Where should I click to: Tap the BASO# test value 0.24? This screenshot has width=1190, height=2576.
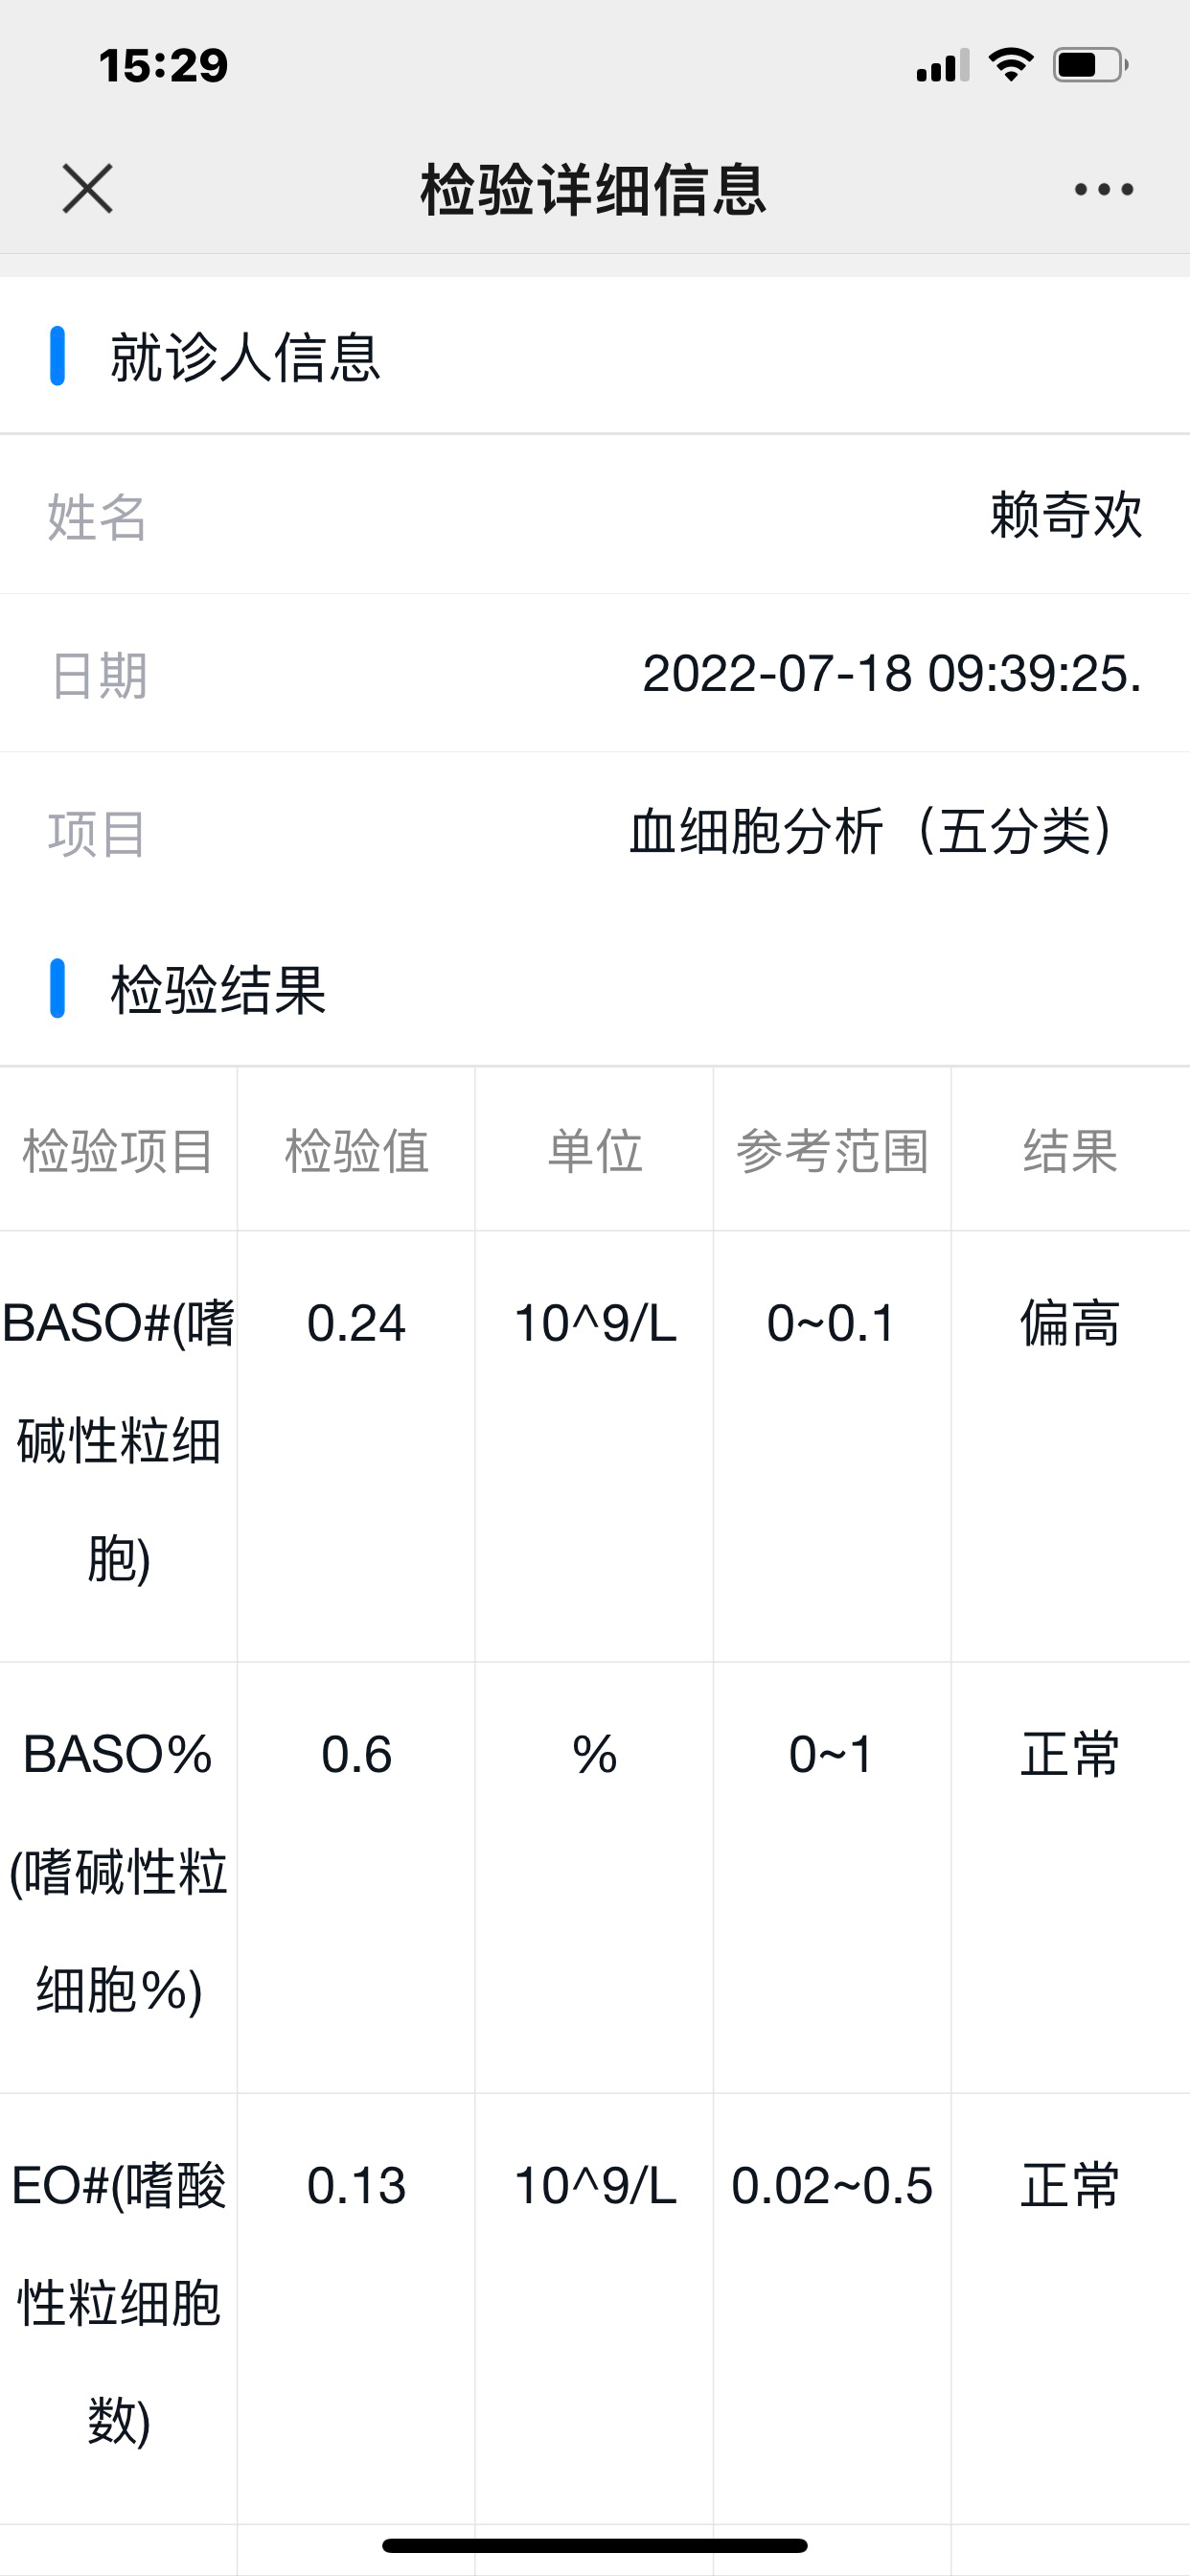[356, 1323]
